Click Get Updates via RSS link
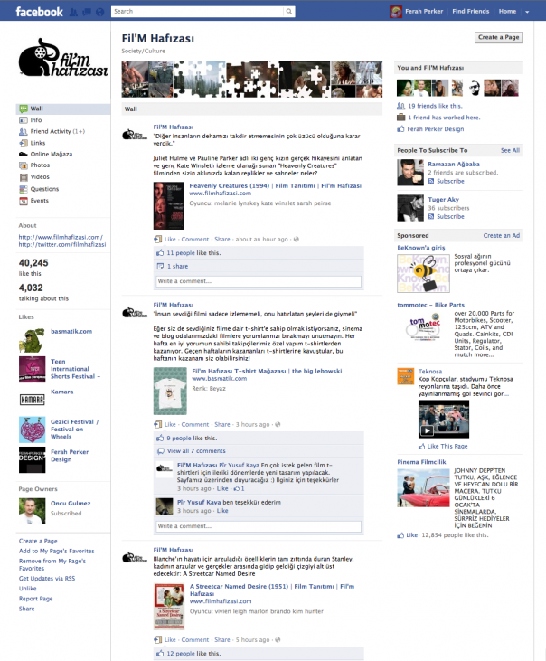 tap(47, 579)
